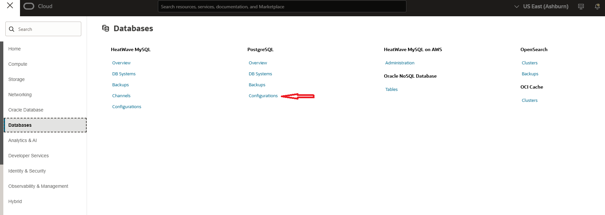This screenshot has height=215, width=605.
Task: Select Networking in the navigation menu
Action: pos(20,95)
